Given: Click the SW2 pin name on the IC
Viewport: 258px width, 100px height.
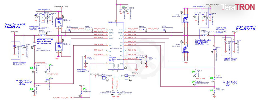Looking at the screenshot, I should pyautogui.click(x=110, y=36).
